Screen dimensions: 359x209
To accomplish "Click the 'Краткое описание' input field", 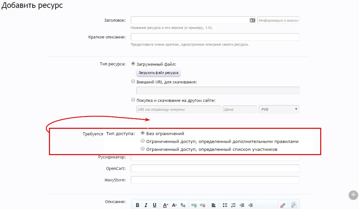I will pos(215,37).
